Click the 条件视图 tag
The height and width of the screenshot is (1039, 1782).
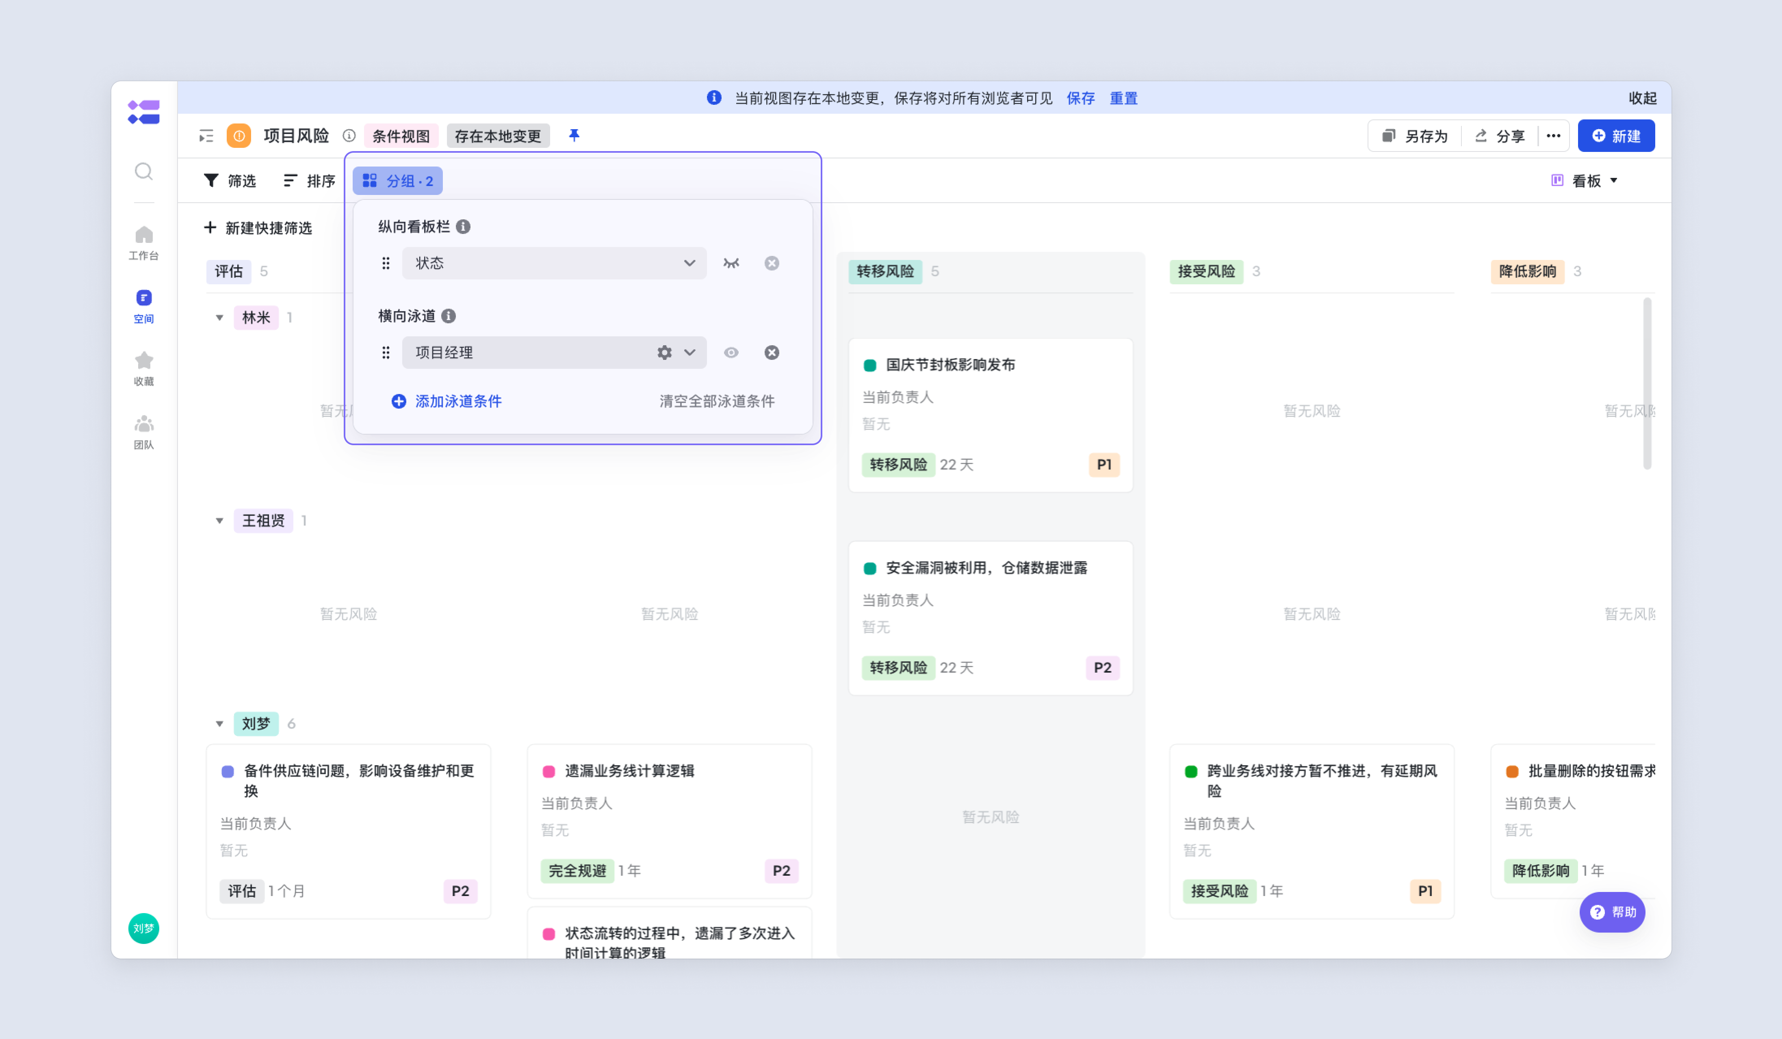[401, 136]
